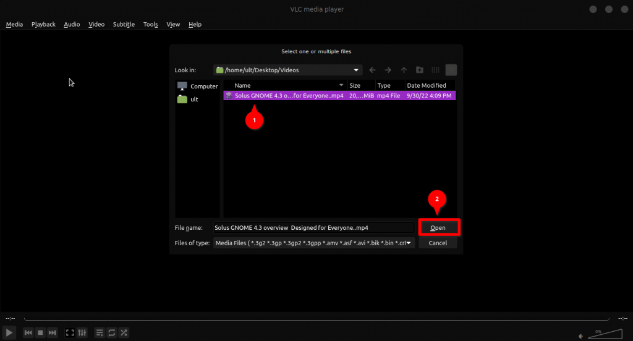Click Previous media button
Image resolution: width=633 pixels, height=341 pixels.
[x=28, y=332]
